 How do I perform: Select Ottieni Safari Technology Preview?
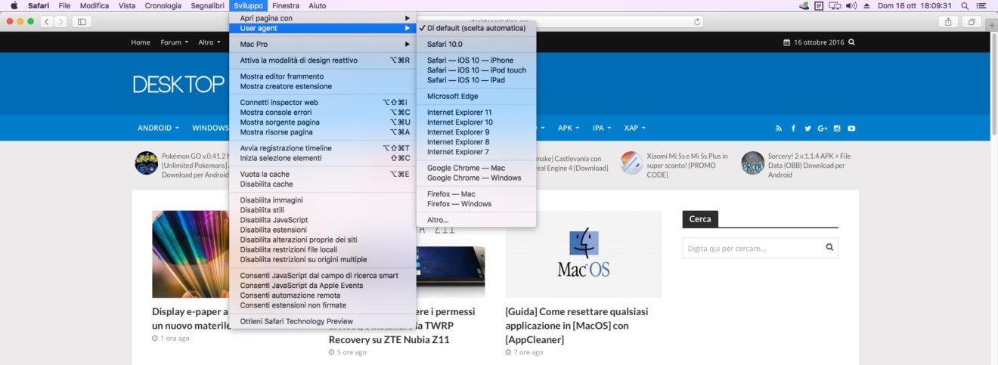click(323, 321)
